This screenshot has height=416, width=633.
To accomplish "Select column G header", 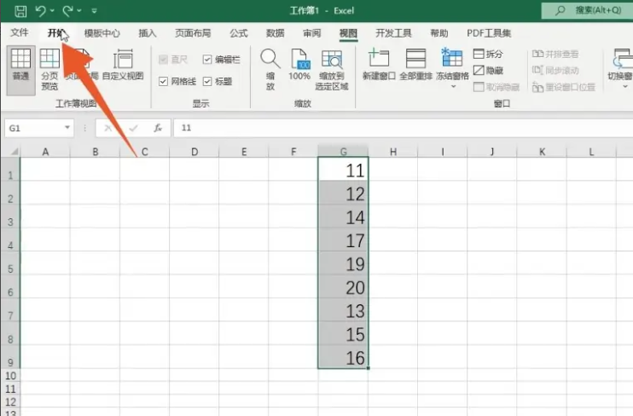I will point(343,152).
